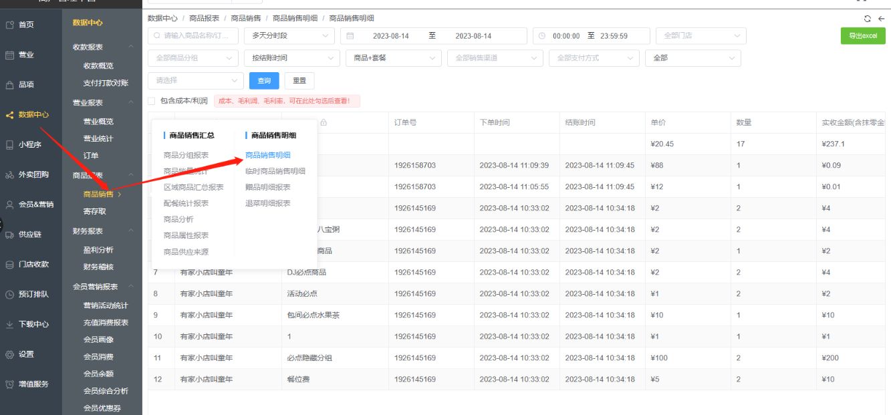Open the 全部 dropdown in the second filter row
Image resolution: width=891 pixels, height=415 pixels.
point(692,58)
